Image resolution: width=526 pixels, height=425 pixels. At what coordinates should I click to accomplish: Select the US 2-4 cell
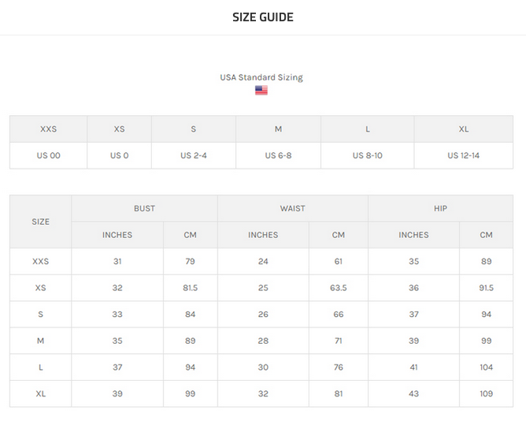point(194,155)
